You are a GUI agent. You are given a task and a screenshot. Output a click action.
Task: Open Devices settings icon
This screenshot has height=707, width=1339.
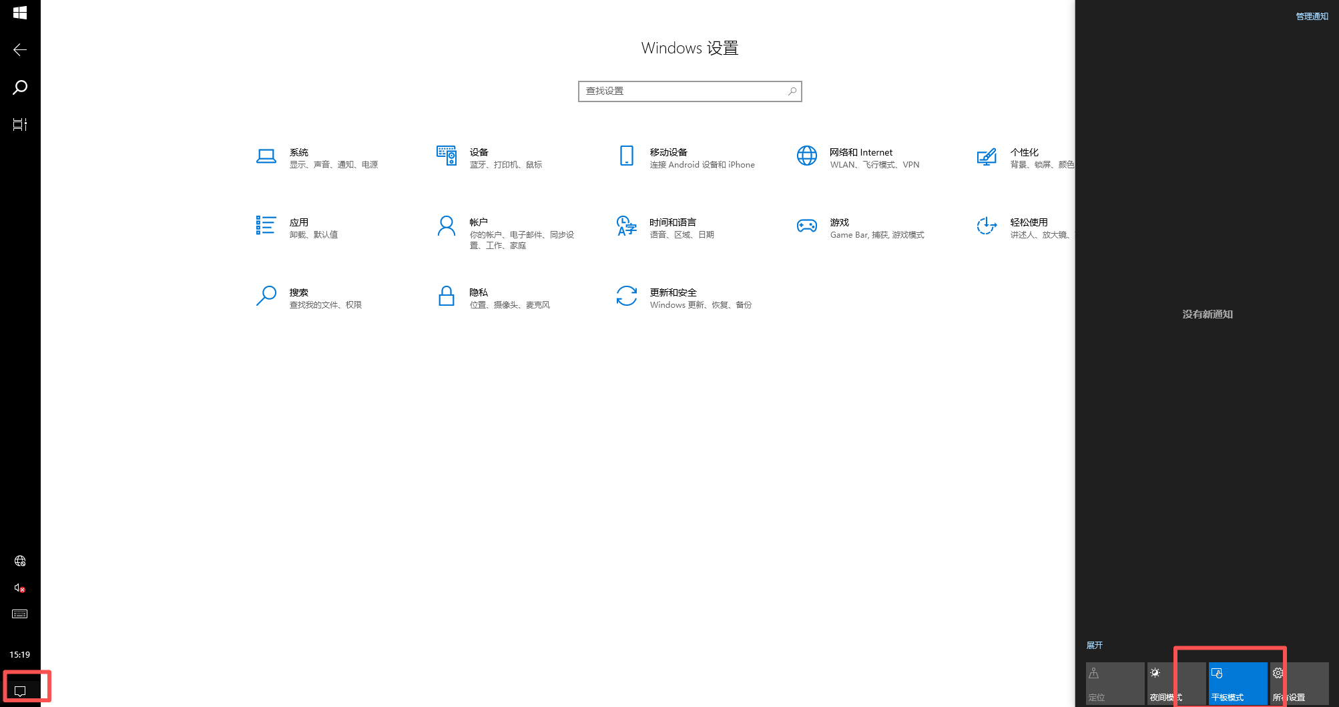447,156
